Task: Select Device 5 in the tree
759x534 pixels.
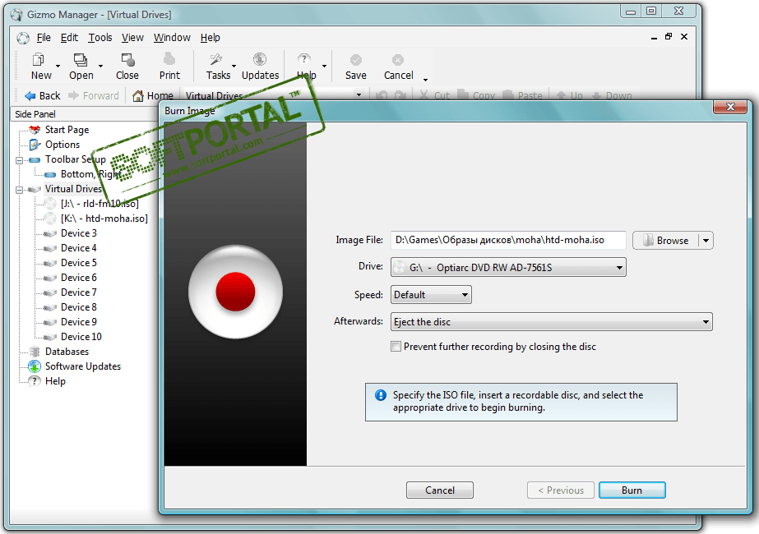Action: (78, 263)
